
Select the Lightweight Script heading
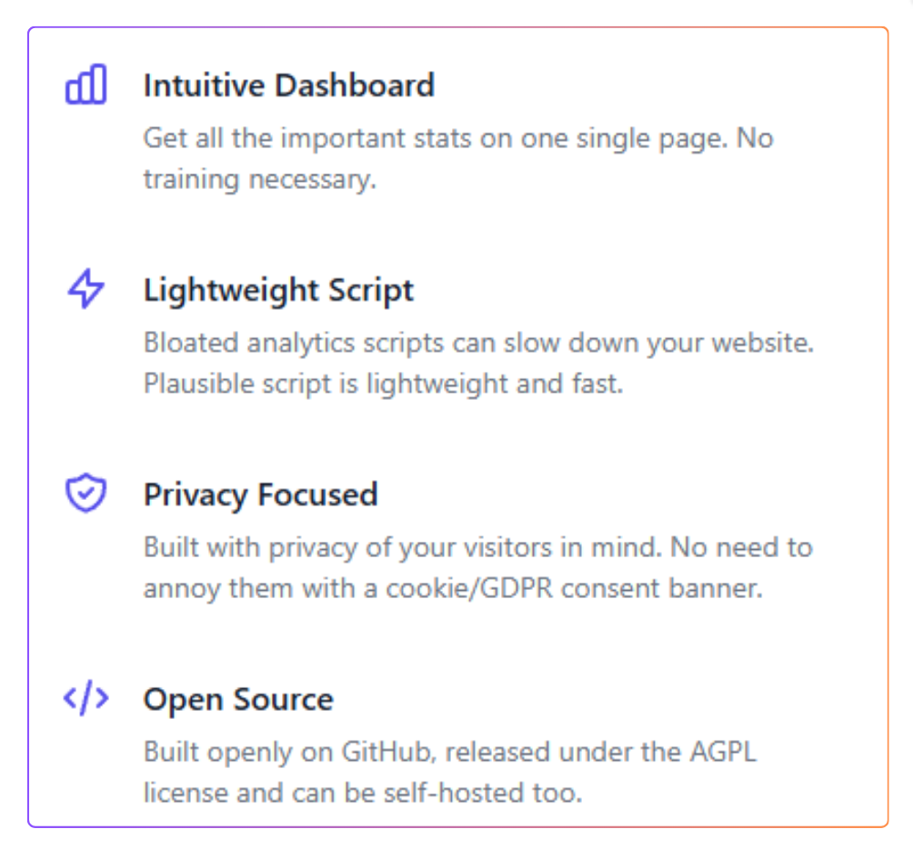pyautogui.click(x=278, y=290)
